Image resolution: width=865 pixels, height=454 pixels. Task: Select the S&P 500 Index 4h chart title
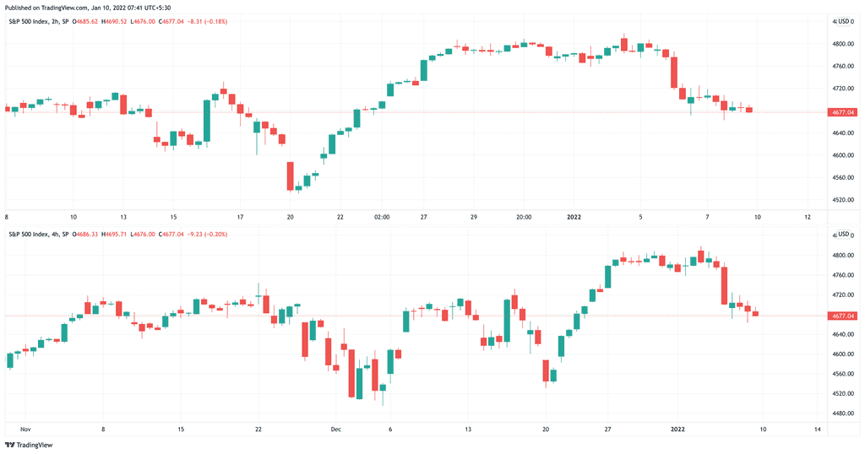click(39, 234)
